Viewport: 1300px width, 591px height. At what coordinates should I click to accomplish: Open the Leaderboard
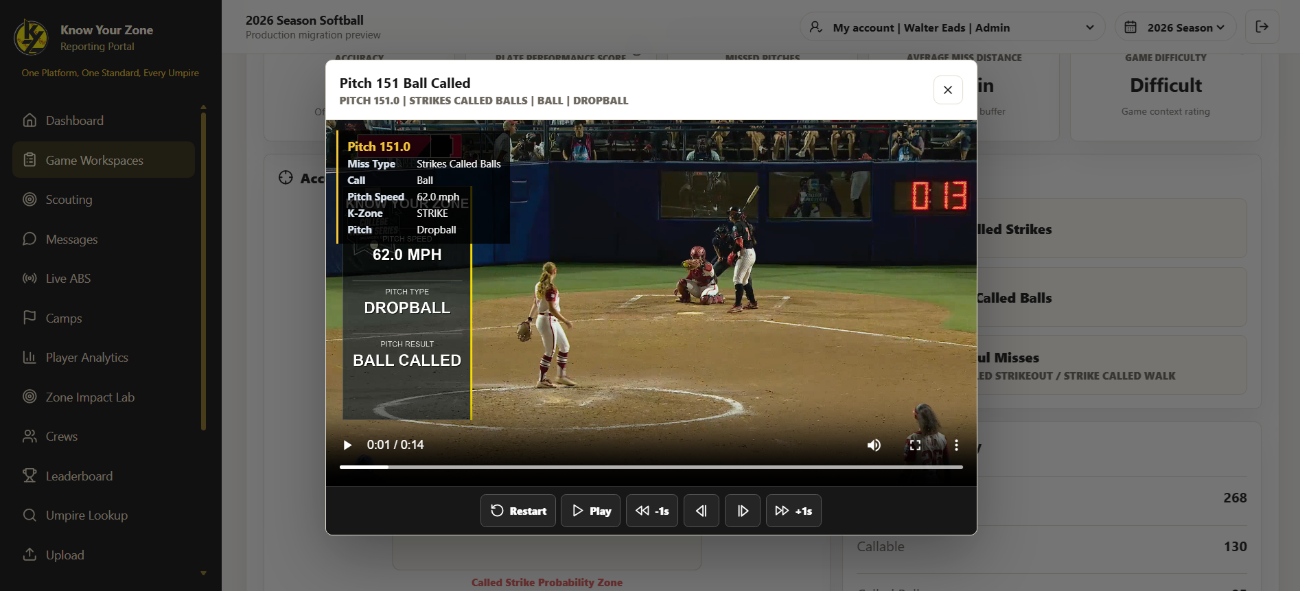click(104, 476)
